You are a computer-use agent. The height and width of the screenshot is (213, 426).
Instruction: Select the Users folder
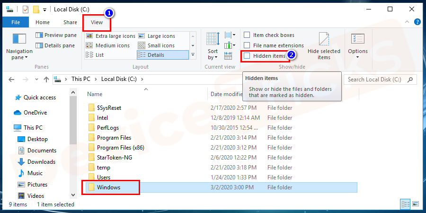pyautogui.click(x=99, y=177)
